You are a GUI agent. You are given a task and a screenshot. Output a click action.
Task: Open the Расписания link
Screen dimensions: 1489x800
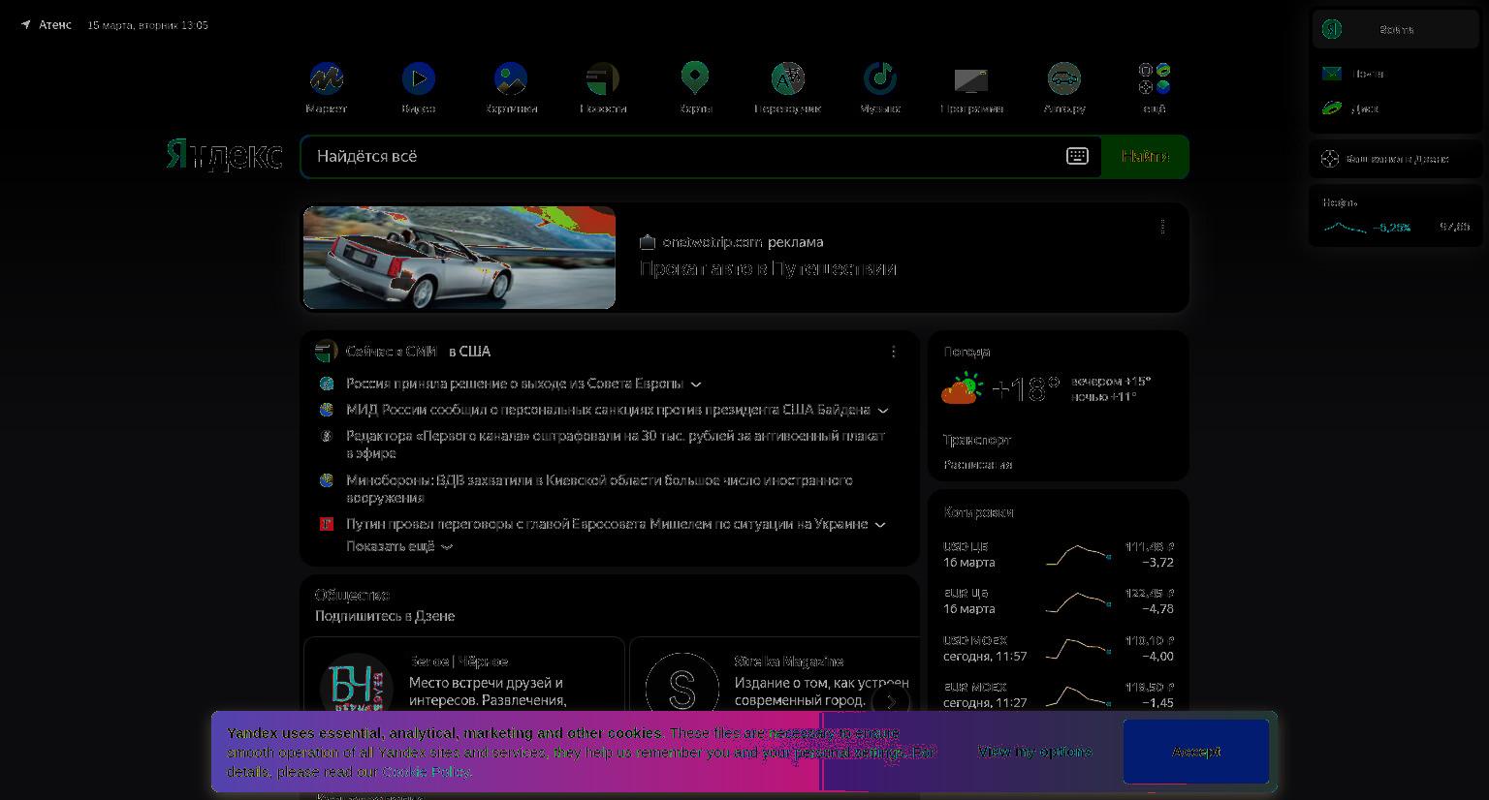point(978,465)
